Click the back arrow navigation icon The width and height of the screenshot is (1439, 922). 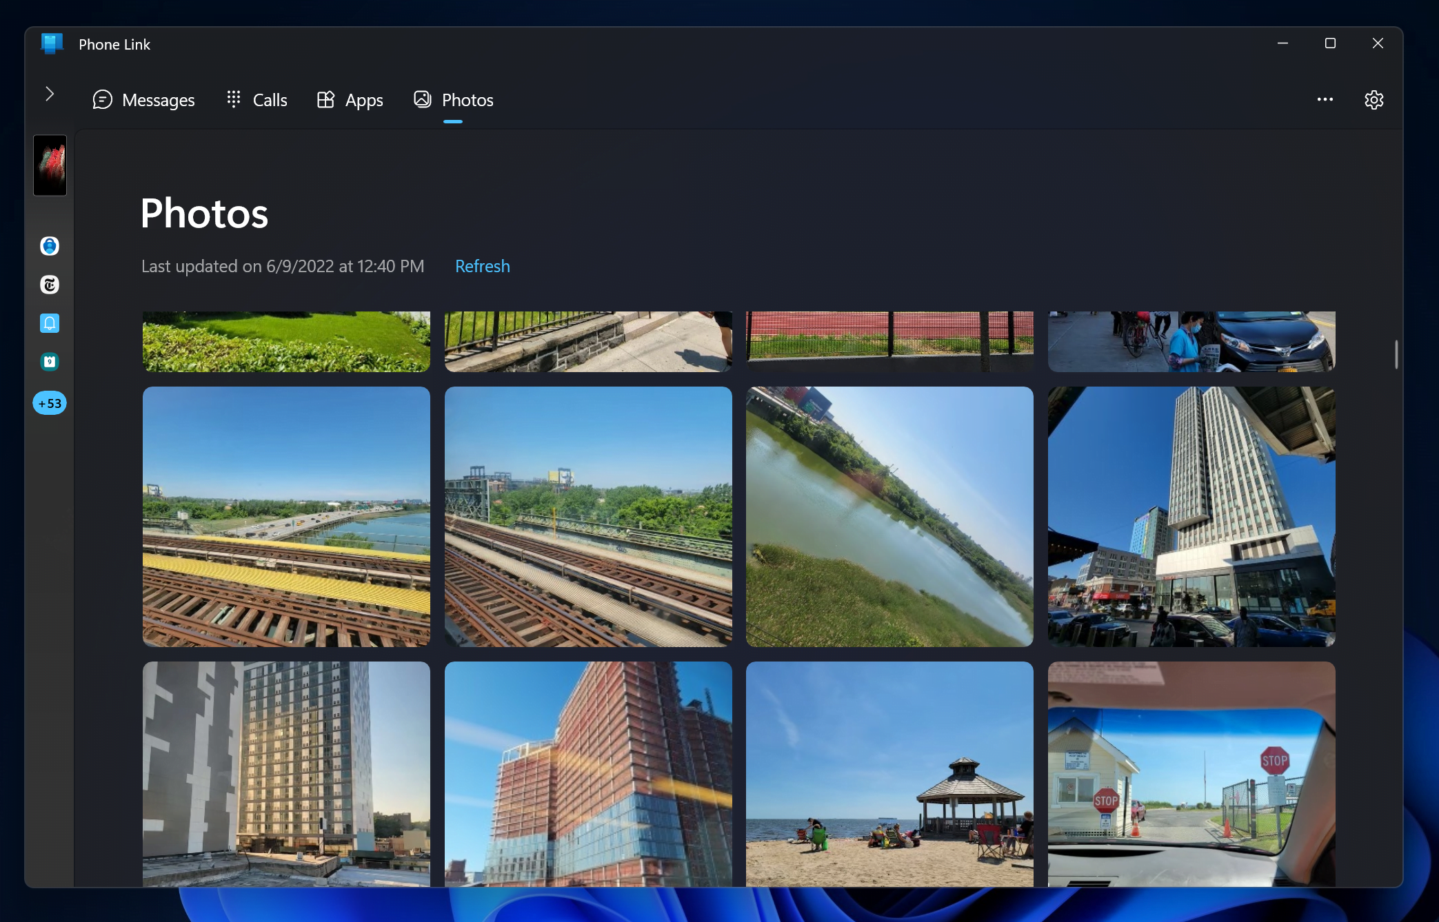click(49, 93)
